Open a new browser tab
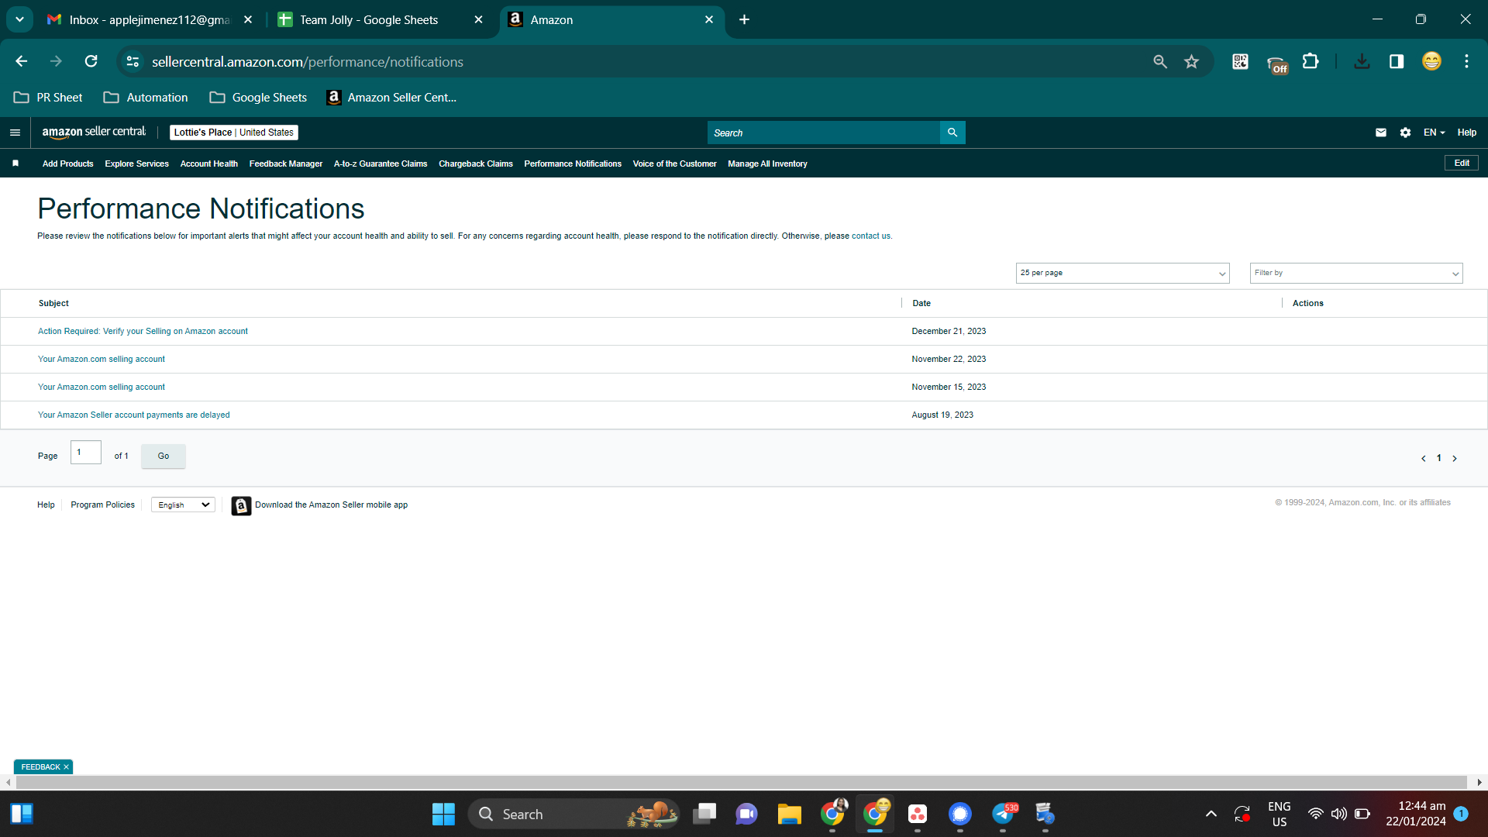 click(744, 19)
